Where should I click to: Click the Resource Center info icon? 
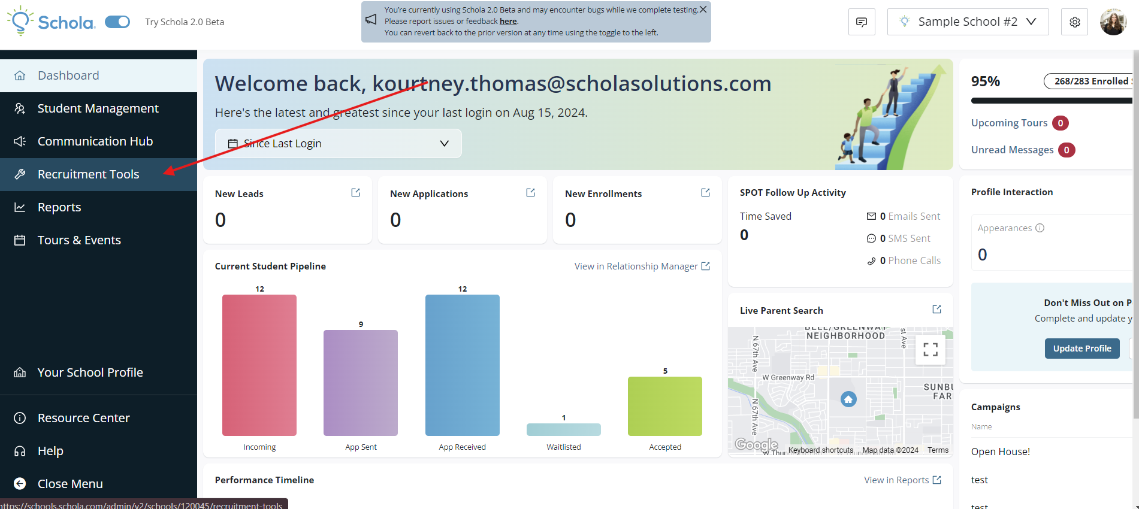(20, 418)
